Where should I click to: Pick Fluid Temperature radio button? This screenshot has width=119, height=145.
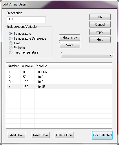click(11, 52)
